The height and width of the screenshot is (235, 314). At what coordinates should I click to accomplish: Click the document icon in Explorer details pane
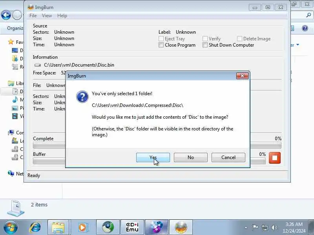coord(16,208)
